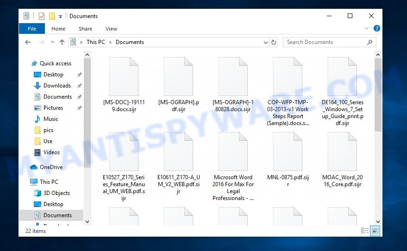
Task: Click 'This PC' in the address bar
Action: pyautogui.click(x=96, y=42)
